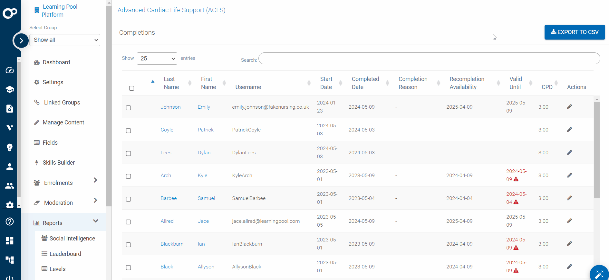The height and width of the screenshot is (280, 609).
Task: Edit Jace Allred's completion with the pencil icon
Action: (x=570, y=221)
